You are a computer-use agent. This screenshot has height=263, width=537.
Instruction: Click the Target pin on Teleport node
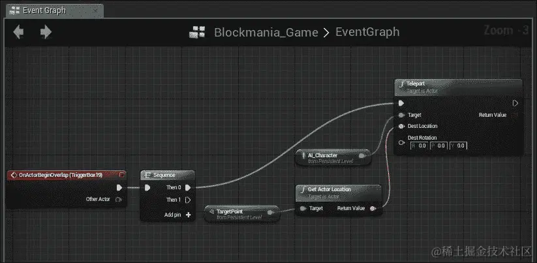tap(402, 115)
